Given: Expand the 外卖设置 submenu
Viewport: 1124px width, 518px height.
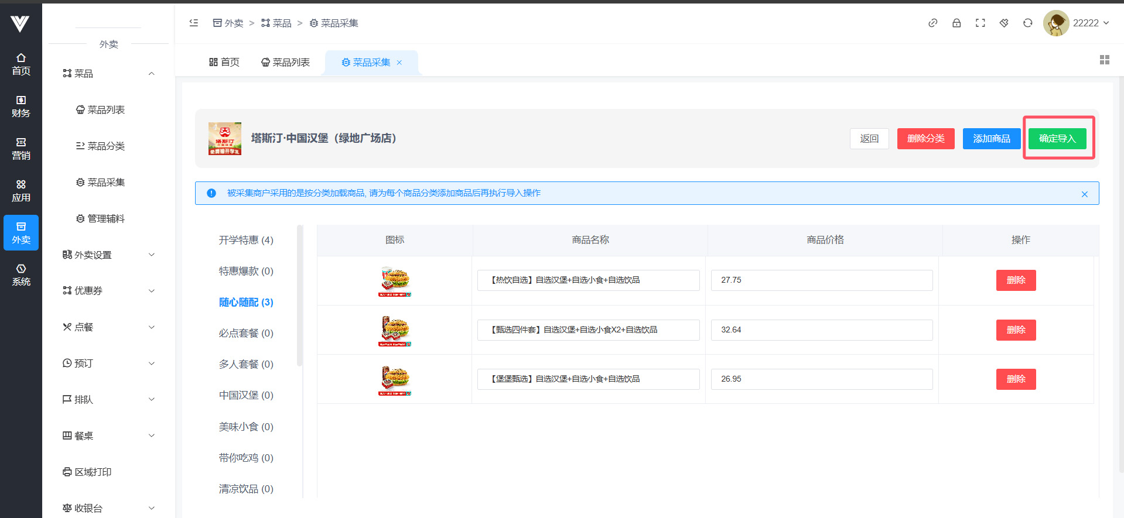Looking at the screenshot, I should [x=108, y=255].
